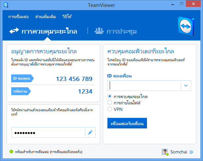Open the ส่วนเพิ่มเติม menu
Viewport: 203px width, 161px height.
[45, 17]
